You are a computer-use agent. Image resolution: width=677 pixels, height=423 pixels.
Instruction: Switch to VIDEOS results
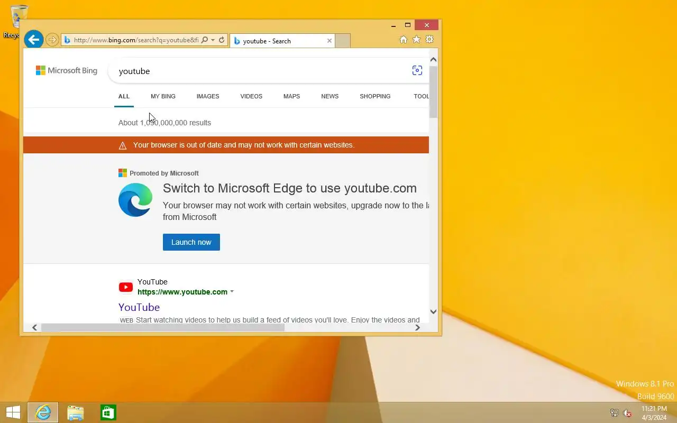pyautogui.click(x=251, y=96)
